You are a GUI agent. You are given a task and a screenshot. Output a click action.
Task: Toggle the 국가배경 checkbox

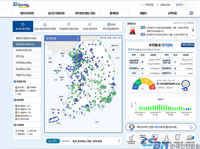(28, 87)
